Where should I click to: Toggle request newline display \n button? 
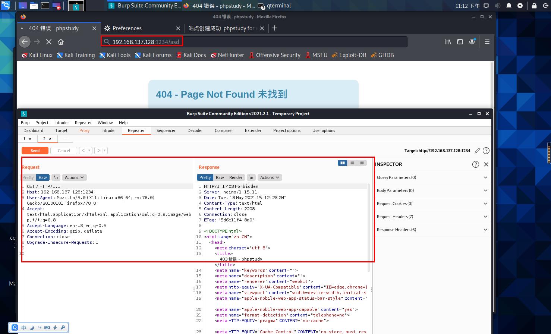coord(56,177)
